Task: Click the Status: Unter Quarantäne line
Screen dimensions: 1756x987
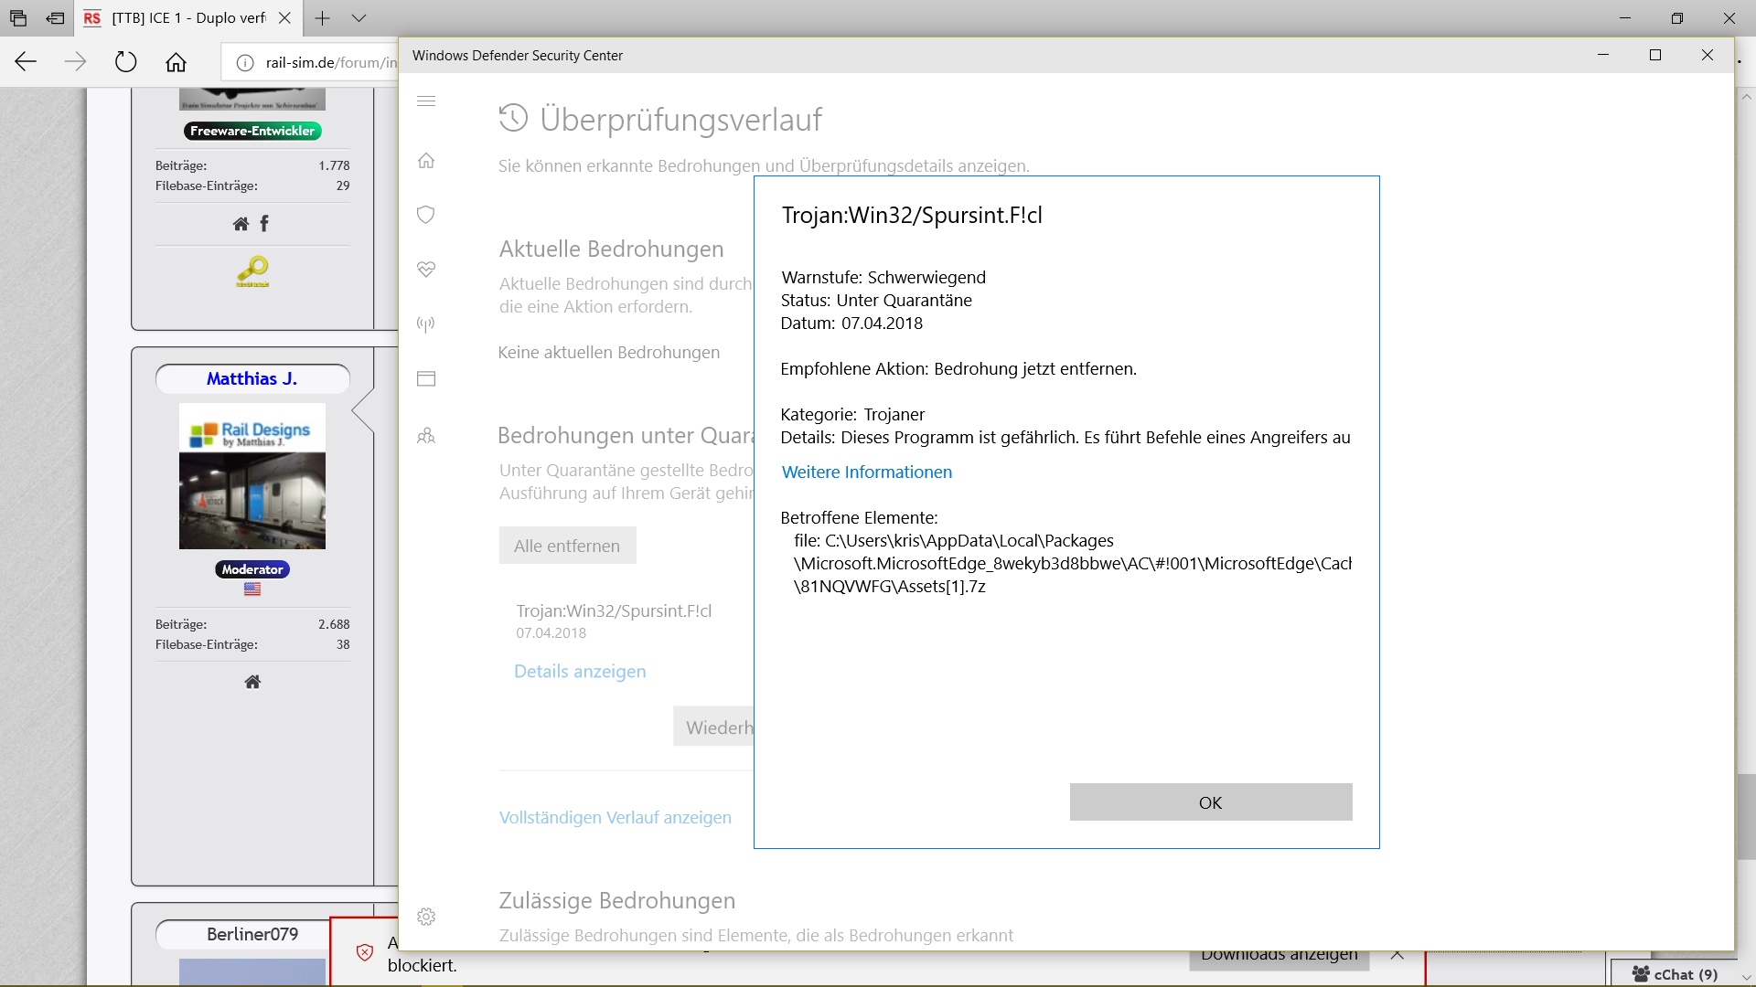Action: (x=876, y=301)
